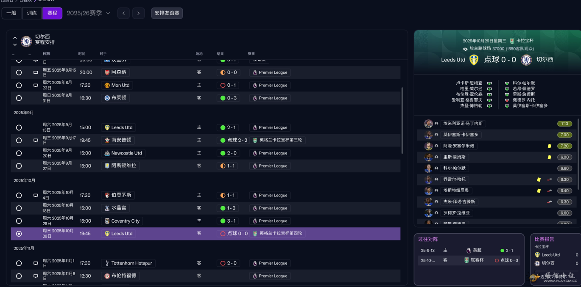Click the substitution icon beside 杰米·拜诺·吉滕斯
Screen dimensions: 581x287
pyautogui.click(x=550, y=202)
